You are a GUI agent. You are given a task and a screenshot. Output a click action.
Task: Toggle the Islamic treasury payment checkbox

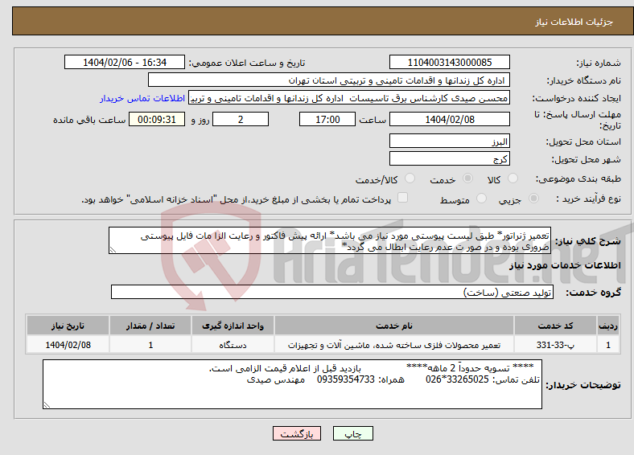pyautogui.click(x=403, y=197)
